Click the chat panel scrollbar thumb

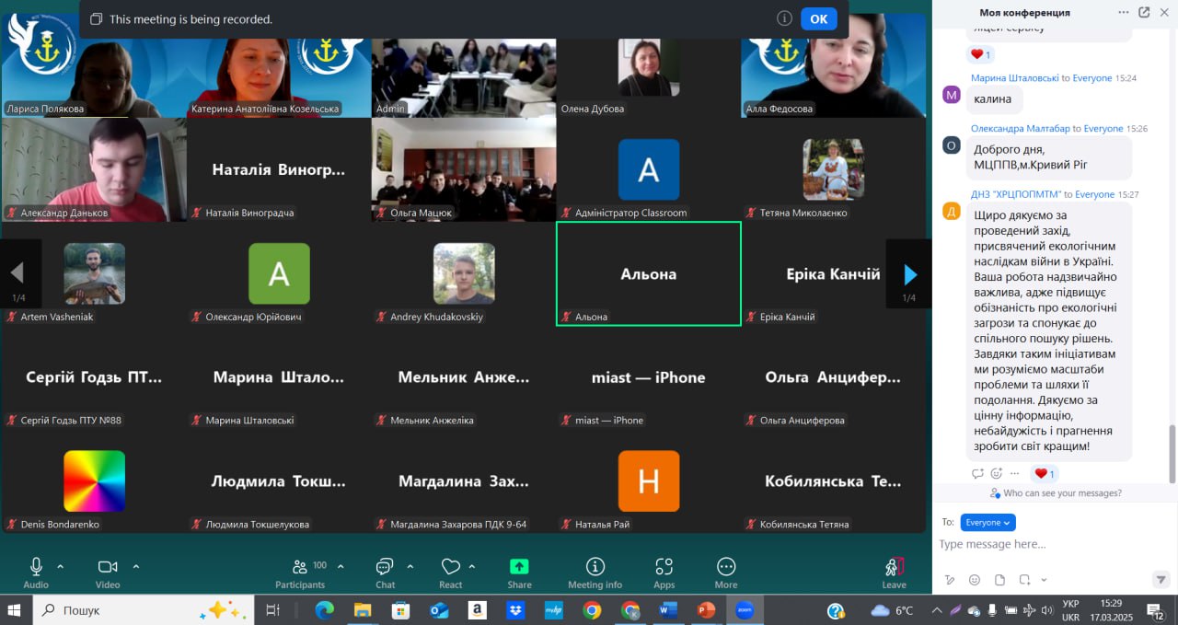pyautogui.click(x=1172, y=451)
